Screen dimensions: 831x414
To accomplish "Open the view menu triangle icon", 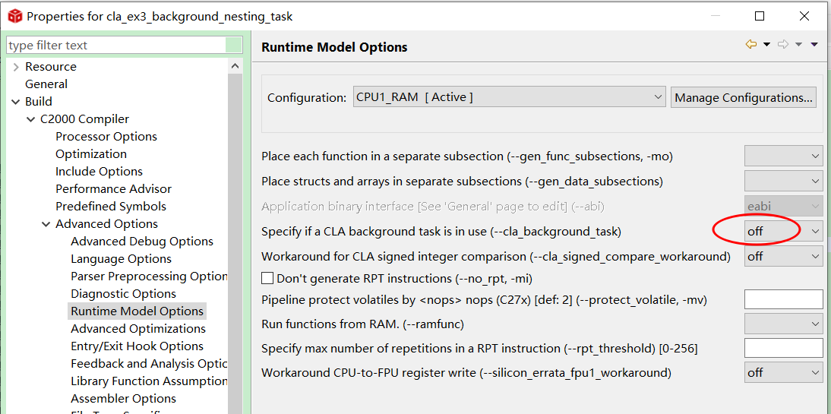I will tap(814, 45).
